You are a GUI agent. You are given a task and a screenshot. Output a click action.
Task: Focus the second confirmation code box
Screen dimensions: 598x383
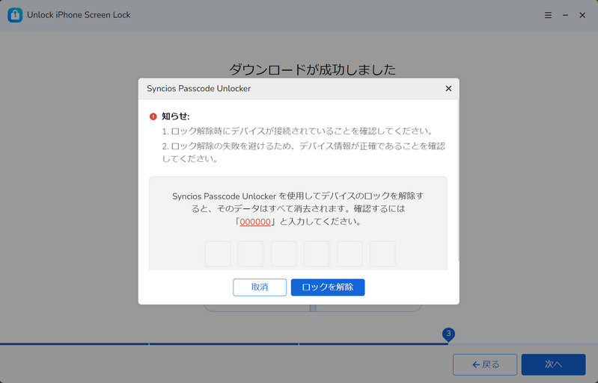click(x=251, y=254)
